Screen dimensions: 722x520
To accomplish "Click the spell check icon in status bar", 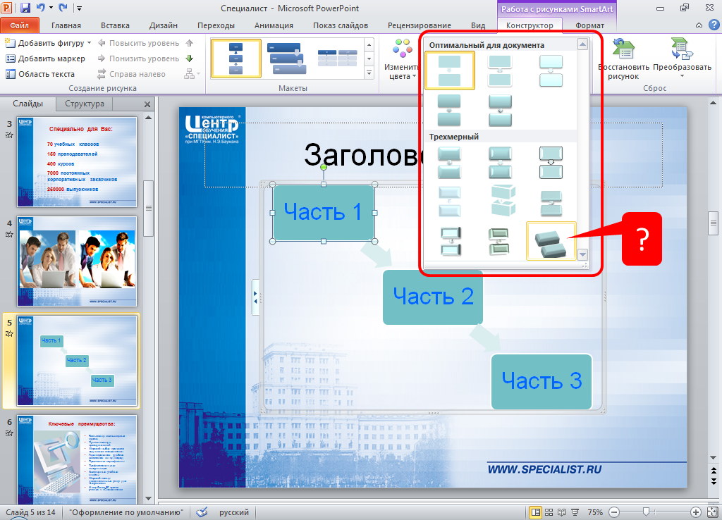I will click(202, 512).
